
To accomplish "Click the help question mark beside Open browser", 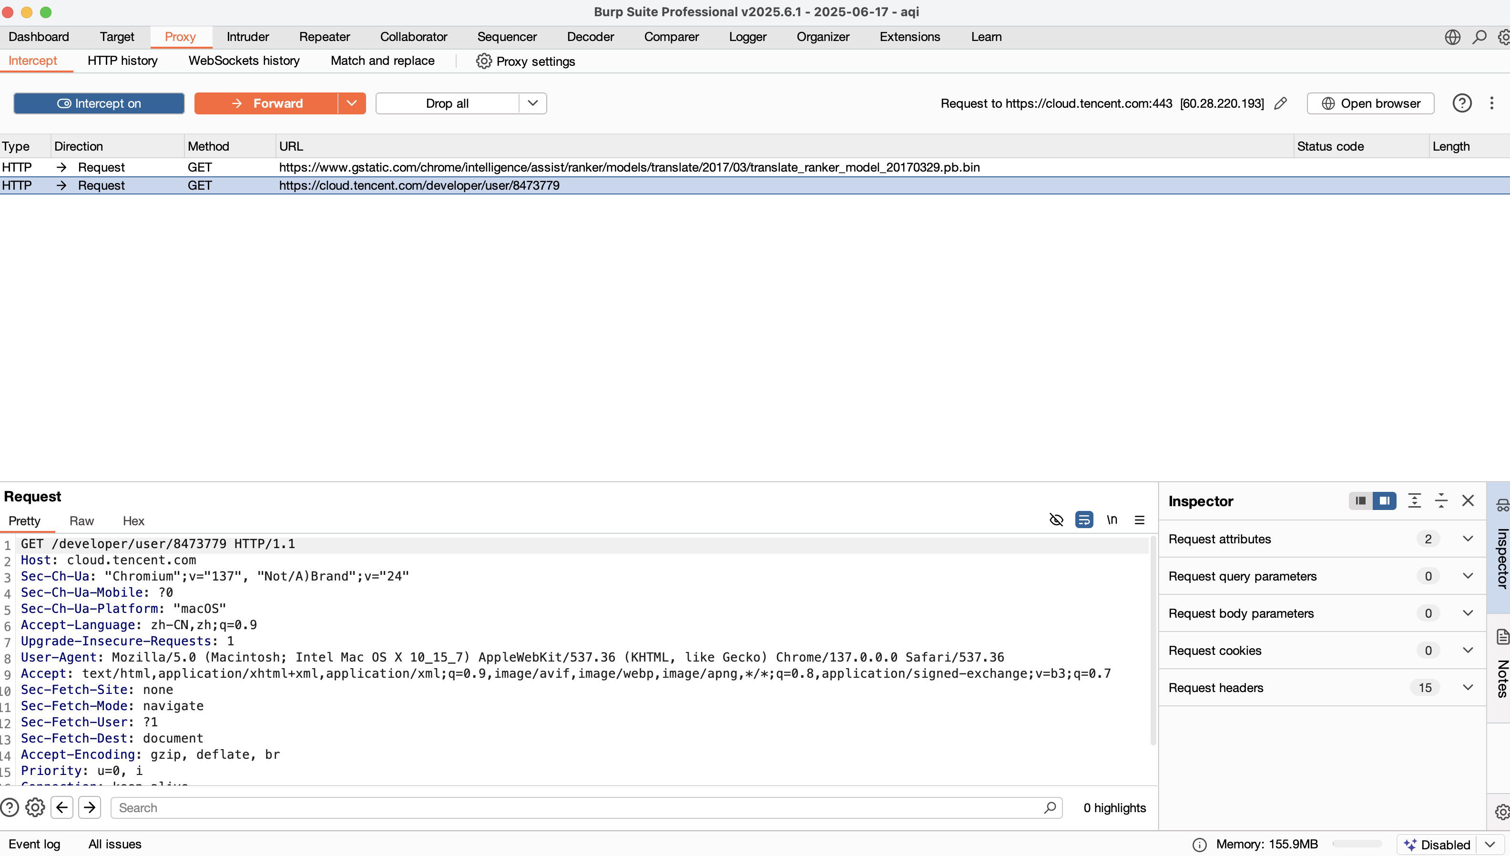I will [1462, 103].
